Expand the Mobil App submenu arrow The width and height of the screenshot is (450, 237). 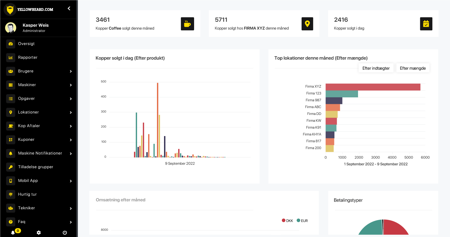click(71, 181)
